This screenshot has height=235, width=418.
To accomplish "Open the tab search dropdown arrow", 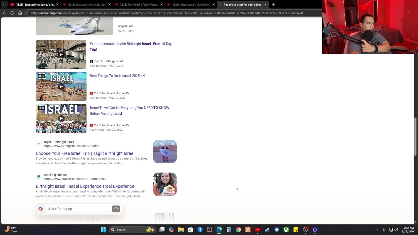I will (x=4, y=5).
